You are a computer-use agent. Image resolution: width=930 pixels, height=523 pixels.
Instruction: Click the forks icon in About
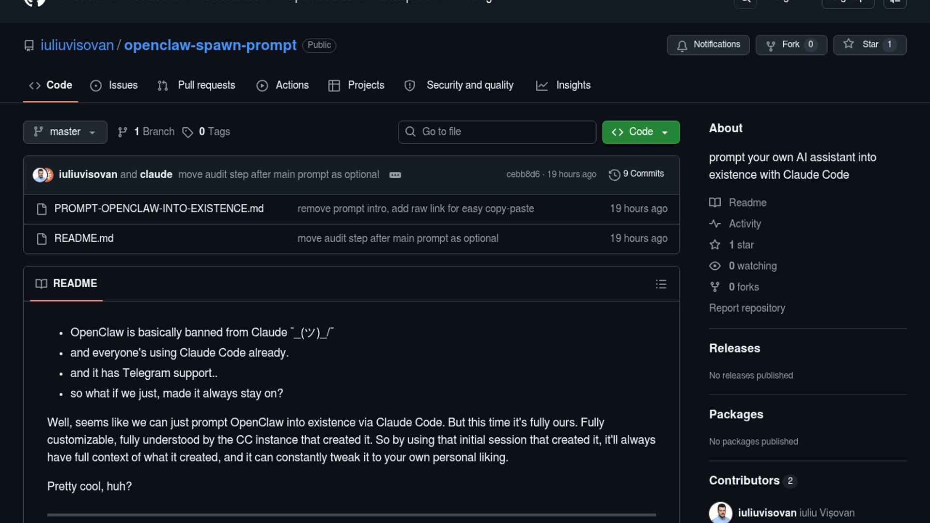[715, 287]
